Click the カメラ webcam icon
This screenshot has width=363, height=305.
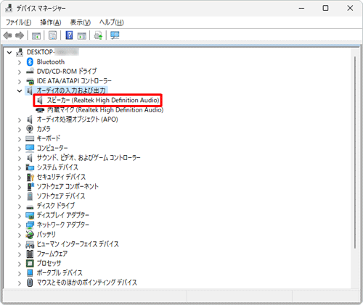[x=30, y=129]
